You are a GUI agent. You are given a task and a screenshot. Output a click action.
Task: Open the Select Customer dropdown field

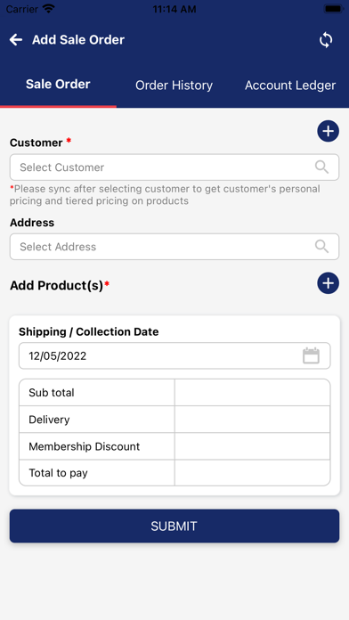[x=174, y=167]
